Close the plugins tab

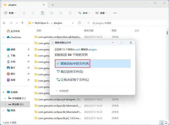click(44, 5)
